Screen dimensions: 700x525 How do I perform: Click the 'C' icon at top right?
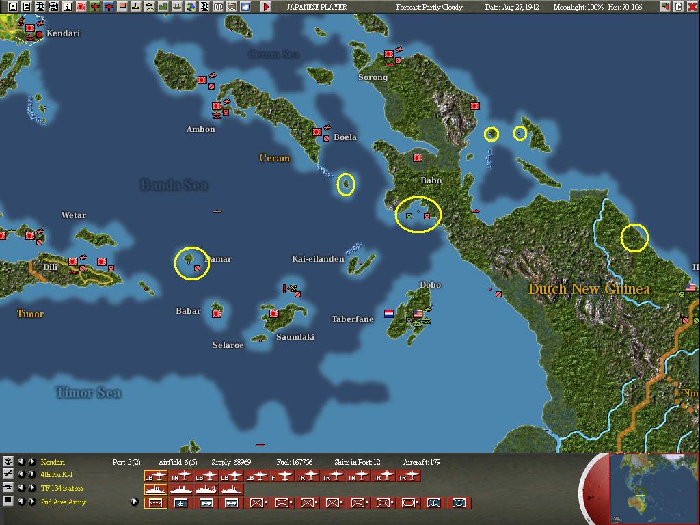(x=678, y=7)
